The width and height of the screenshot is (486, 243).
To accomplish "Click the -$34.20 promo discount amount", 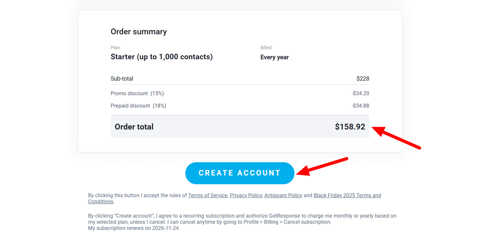I will pyautogui.click(x=361, y=93).
